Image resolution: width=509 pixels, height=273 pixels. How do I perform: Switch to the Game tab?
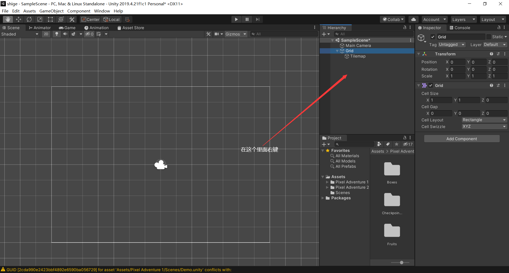click(67, 28)
